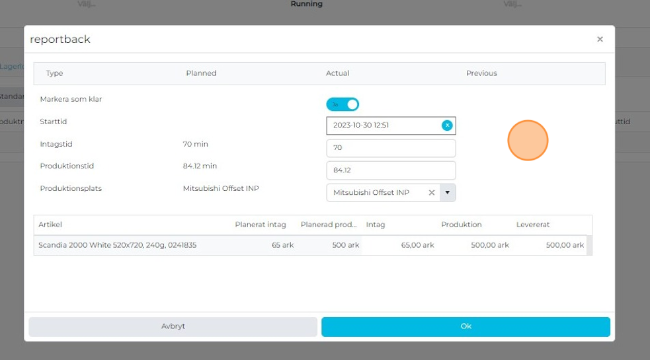Image resolution: width=650 pixels, height=360 pixels.
Task: Select the Produktion column header
Action: pos(461,225)
